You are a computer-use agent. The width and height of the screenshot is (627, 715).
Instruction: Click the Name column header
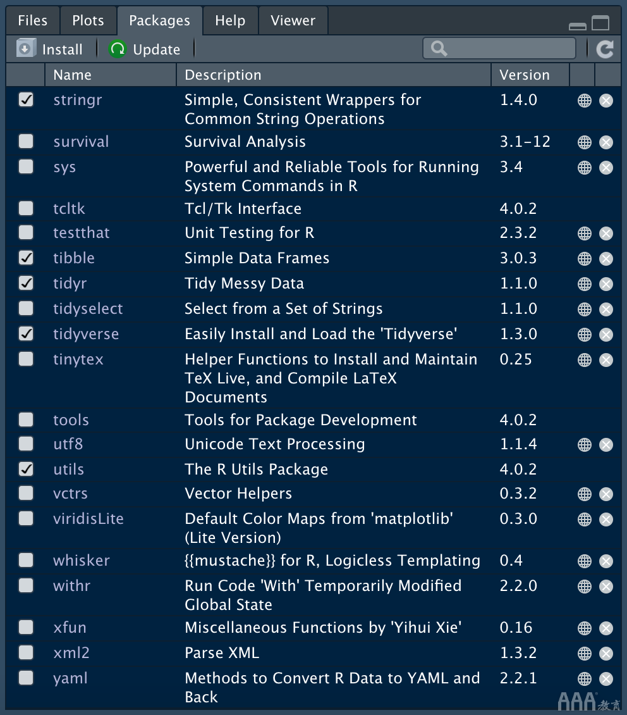pos(110,75)
